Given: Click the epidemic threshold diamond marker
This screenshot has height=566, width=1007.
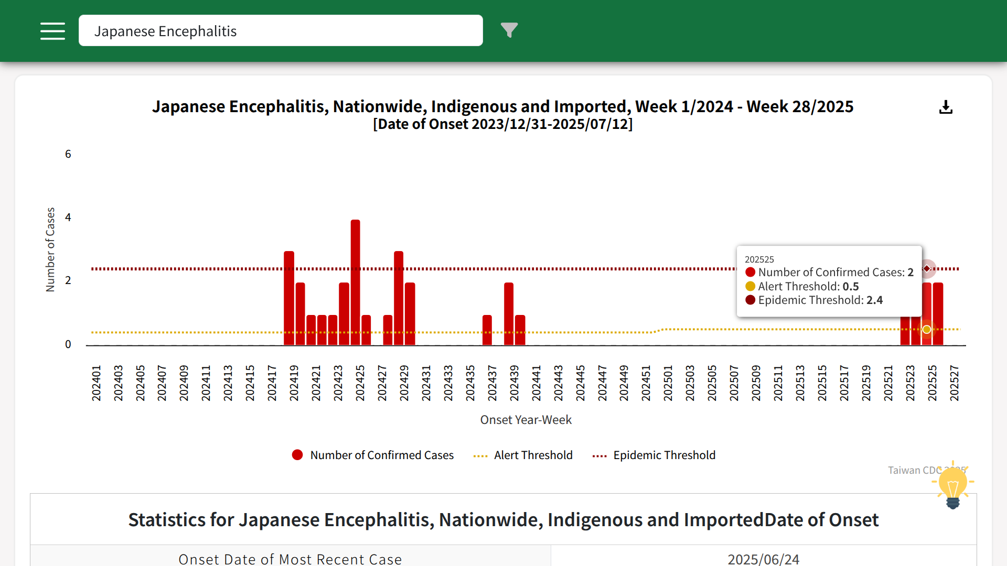Looking at the screenshot, I should [927, 269].
